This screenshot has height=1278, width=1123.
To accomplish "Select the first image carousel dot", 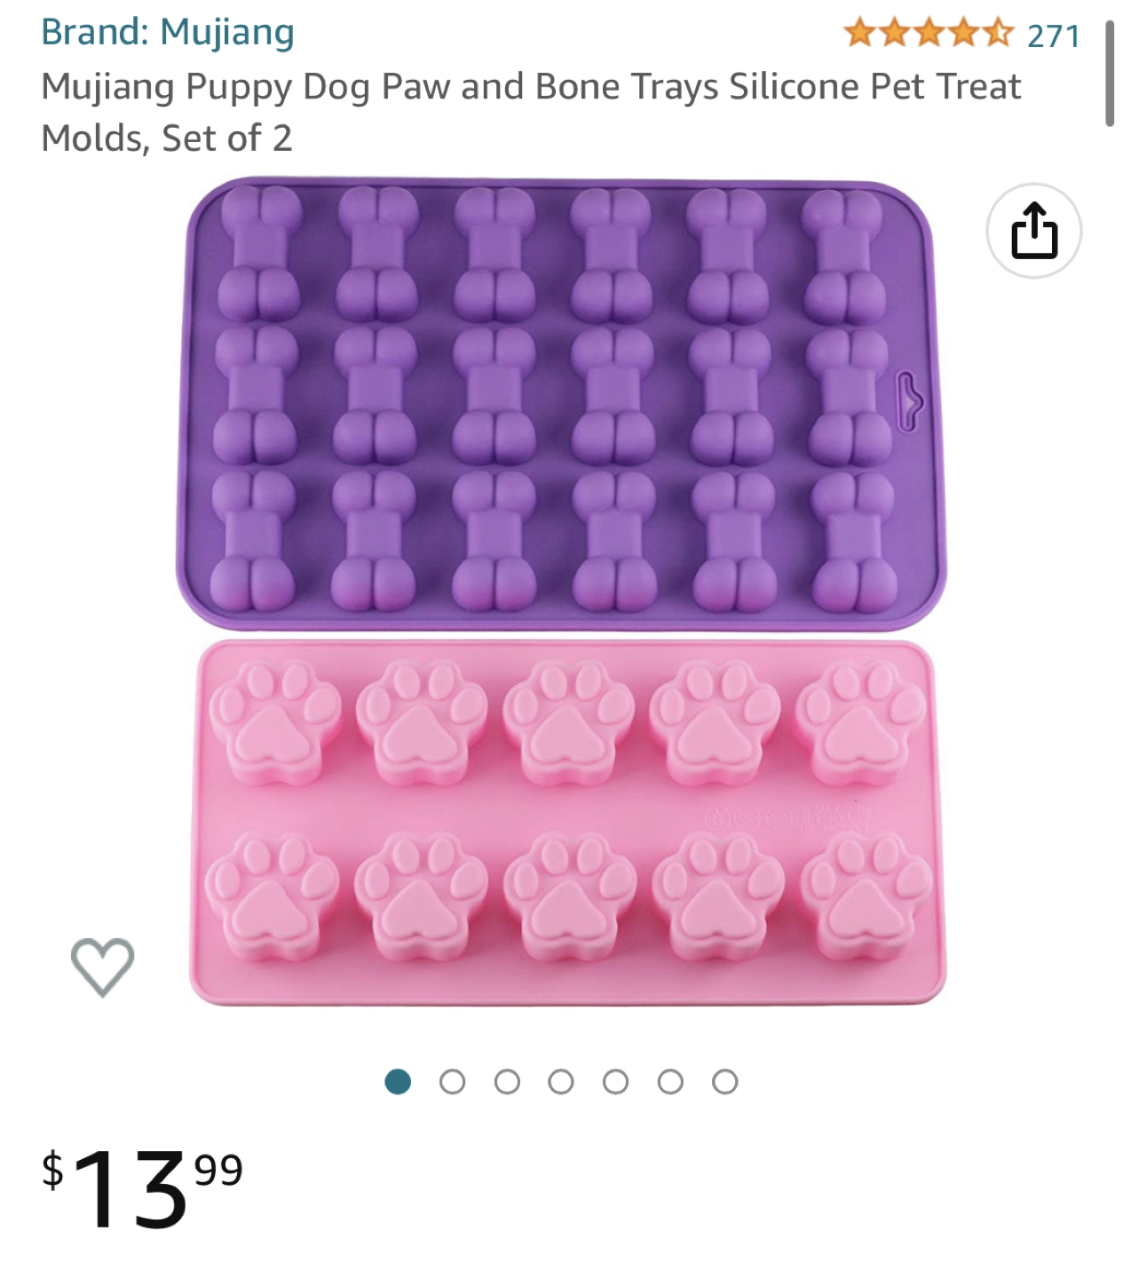I will (398, 1082).
